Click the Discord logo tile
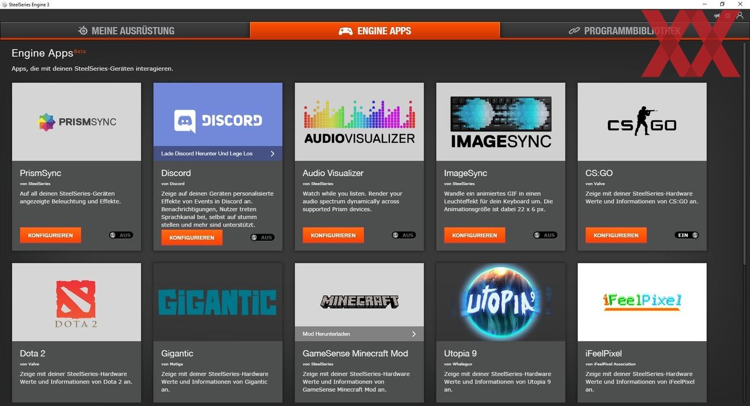 point(218,115)
